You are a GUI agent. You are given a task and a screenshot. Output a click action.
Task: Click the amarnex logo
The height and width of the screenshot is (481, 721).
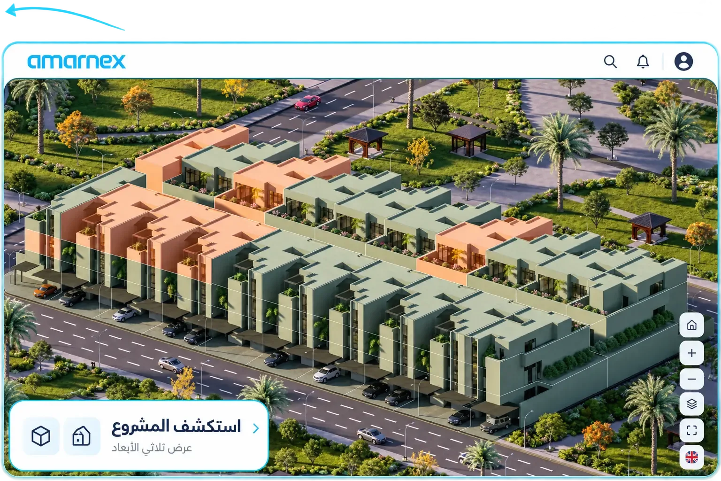pyautogui.click(x=77, y=62)
